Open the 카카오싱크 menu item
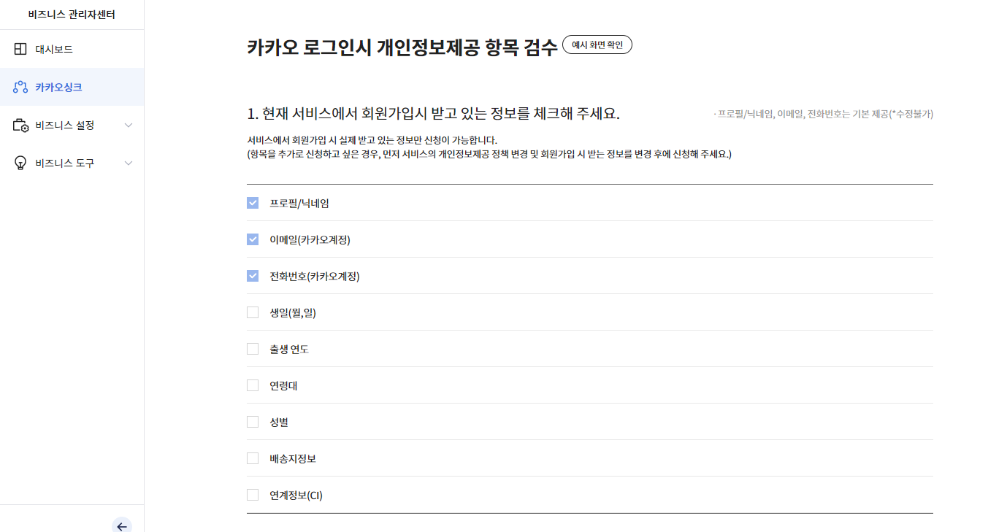Screen dimensions: 1007x532 pos(72,87)
